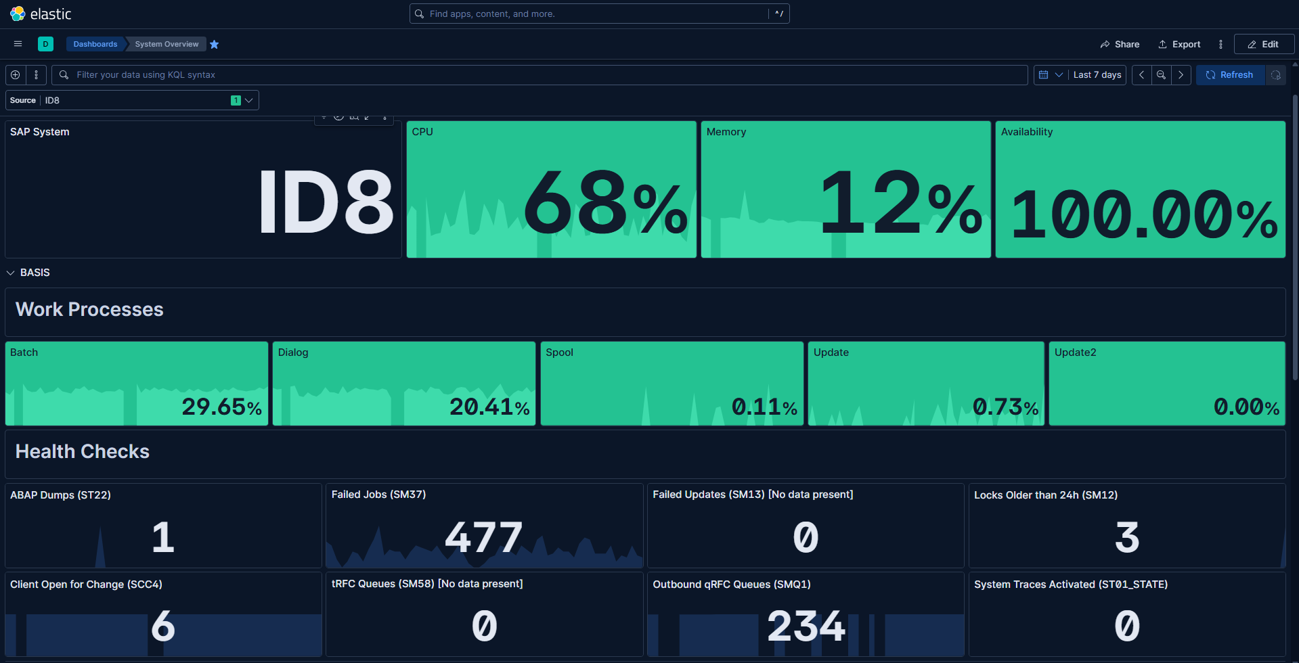1299x663 pixels.
Task: Click the Dialog 20.41% panel
Action: pyautogui.click(x=404, y=384)
